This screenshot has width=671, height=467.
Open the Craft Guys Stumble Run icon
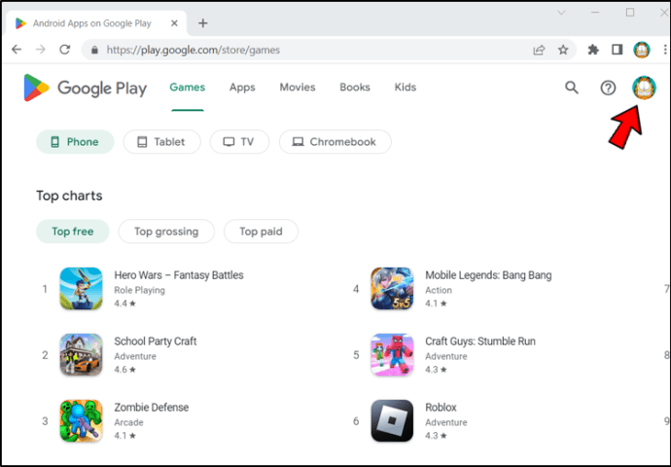pos(392,355)
